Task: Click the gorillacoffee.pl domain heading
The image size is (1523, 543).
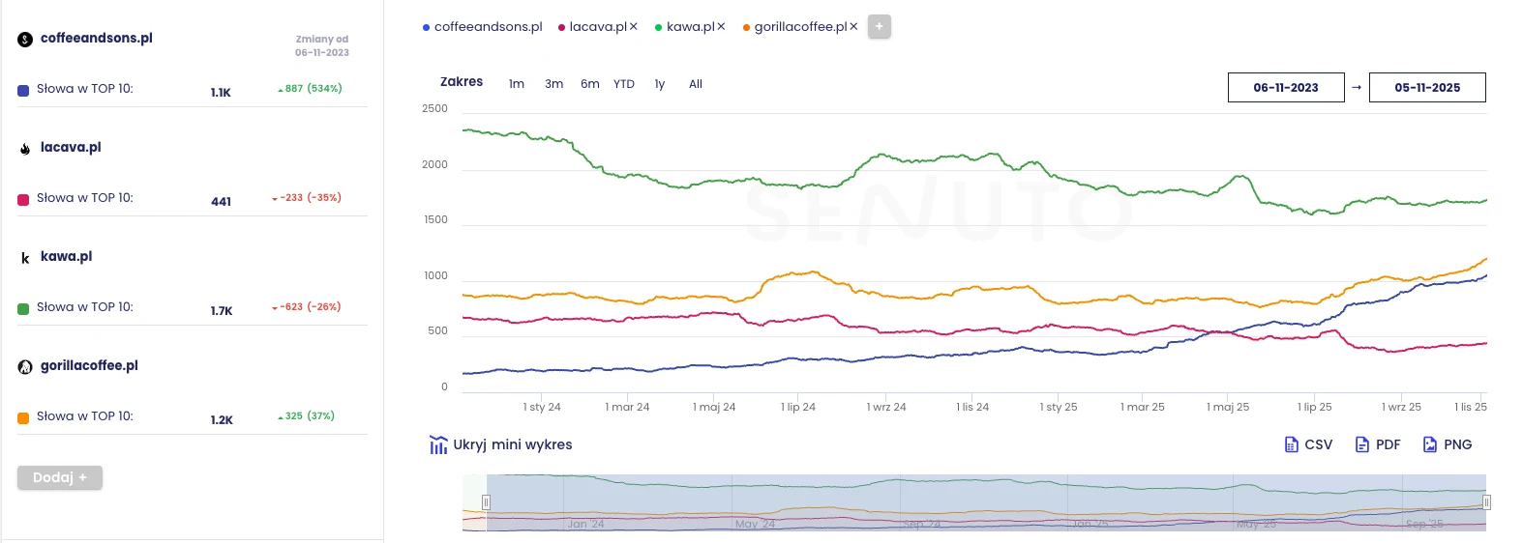Action: 89,365
